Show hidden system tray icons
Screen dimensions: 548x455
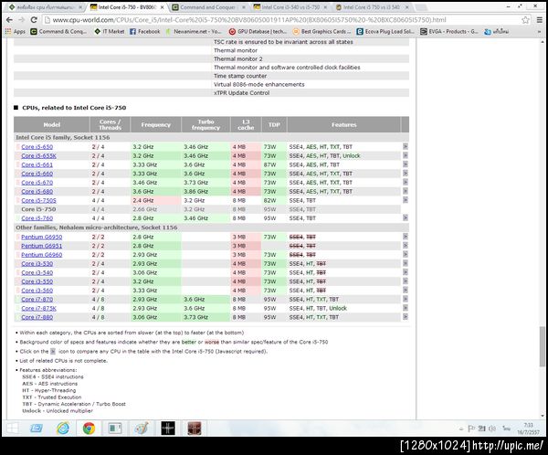(461, 429)
